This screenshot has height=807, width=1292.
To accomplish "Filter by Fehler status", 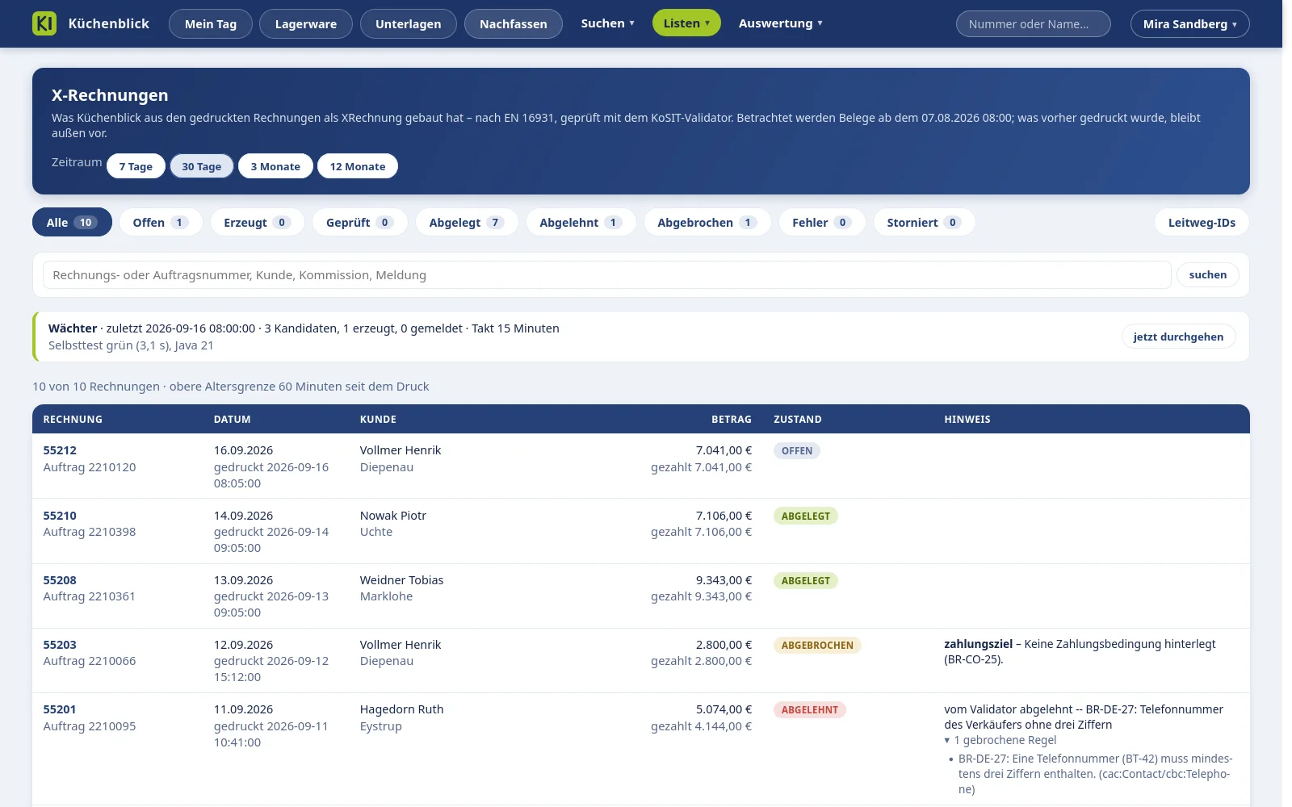I will pyautogui.click(x=821, y=223).
